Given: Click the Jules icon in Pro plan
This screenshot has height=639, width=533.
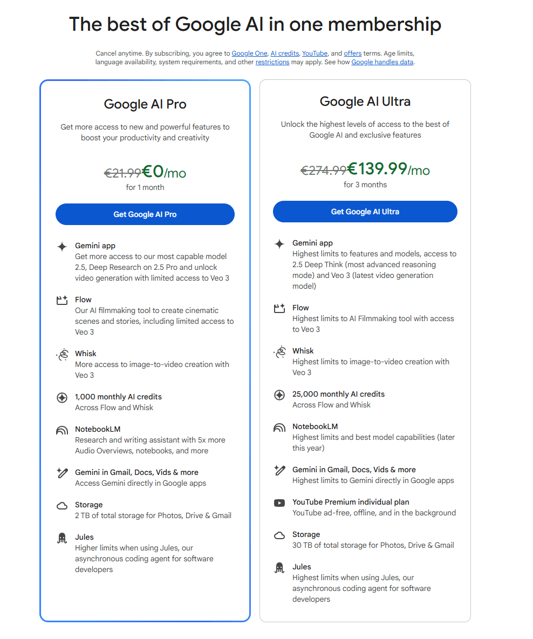Looking at the screenshot, I should (x=62, y=538).
